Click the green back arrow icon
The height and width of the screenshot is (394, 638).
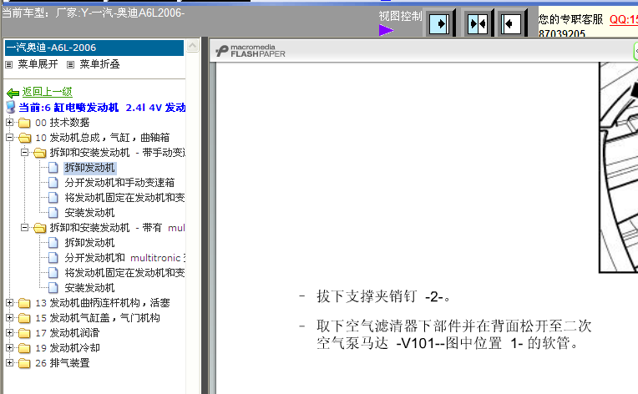click(x=13, y=93)
